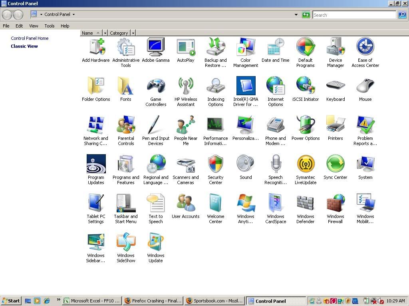This screenshot has height=306, width=409.
Task: Click Internet Explorer quick launch icon
Action: pos(47,301)
